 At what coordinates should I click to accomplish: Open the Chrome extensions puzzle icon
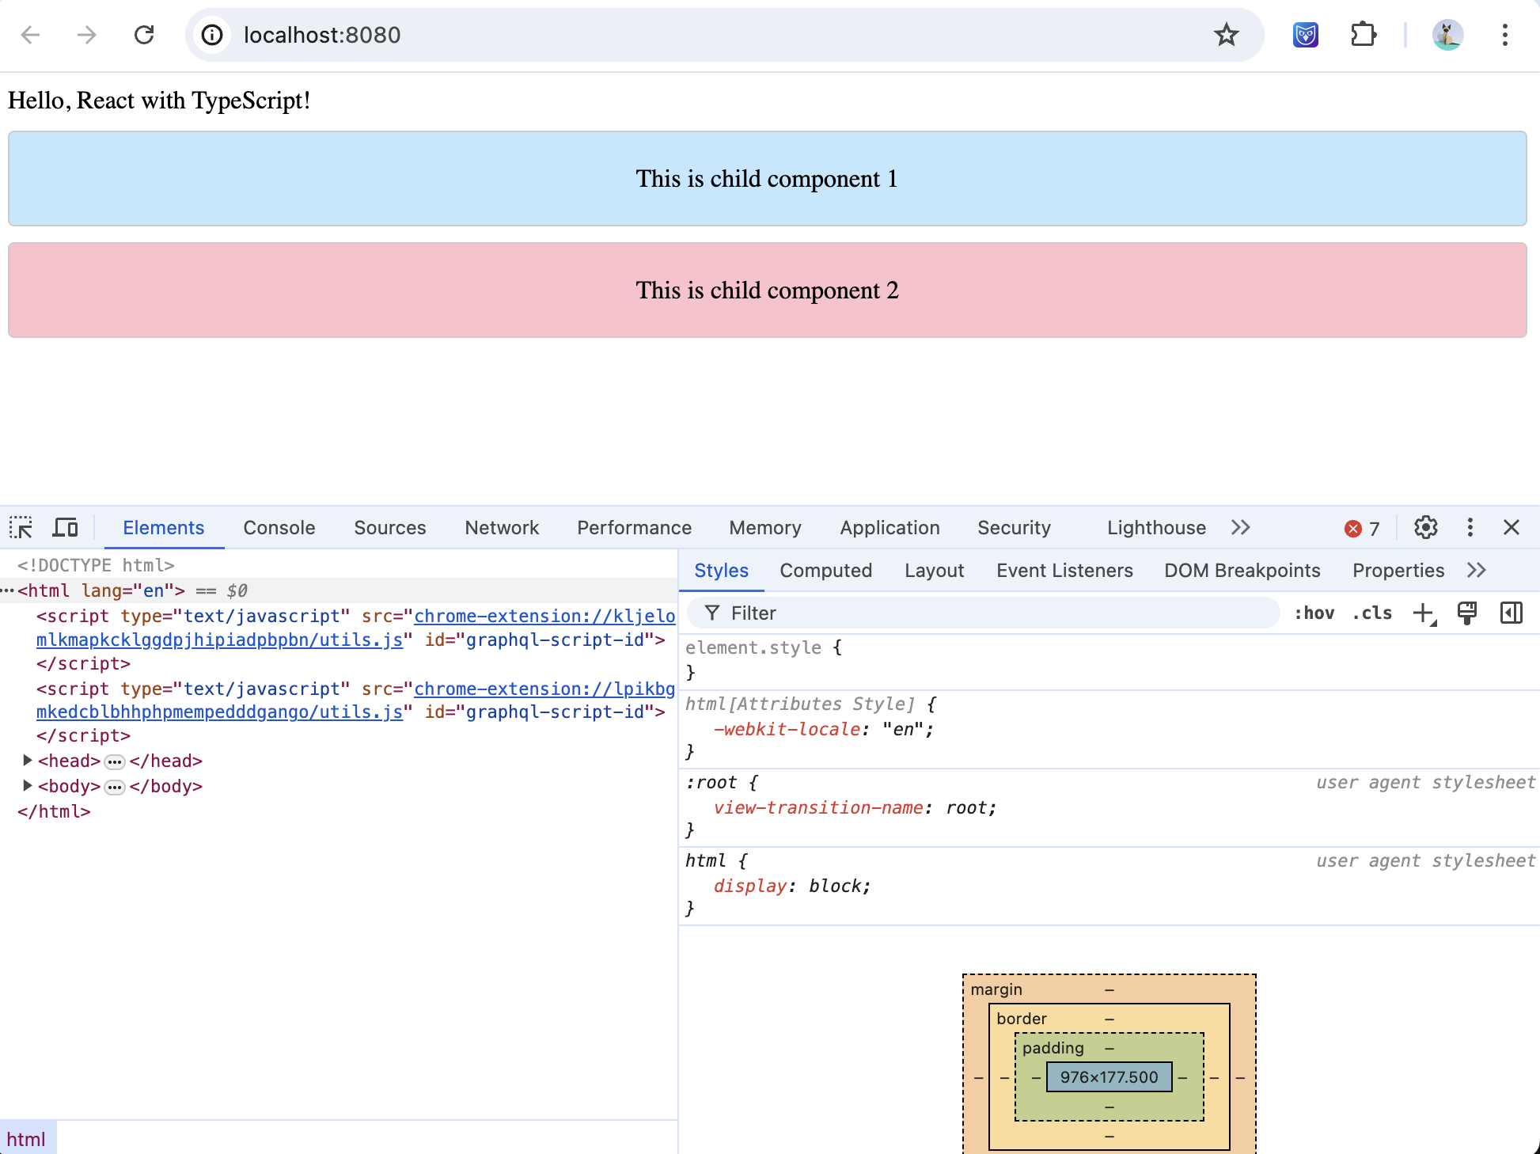point(1363,35)
